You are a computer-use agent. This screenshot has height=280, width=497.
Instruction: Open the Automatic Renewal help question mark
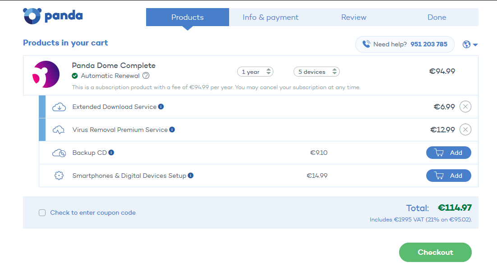coord(146,76)
